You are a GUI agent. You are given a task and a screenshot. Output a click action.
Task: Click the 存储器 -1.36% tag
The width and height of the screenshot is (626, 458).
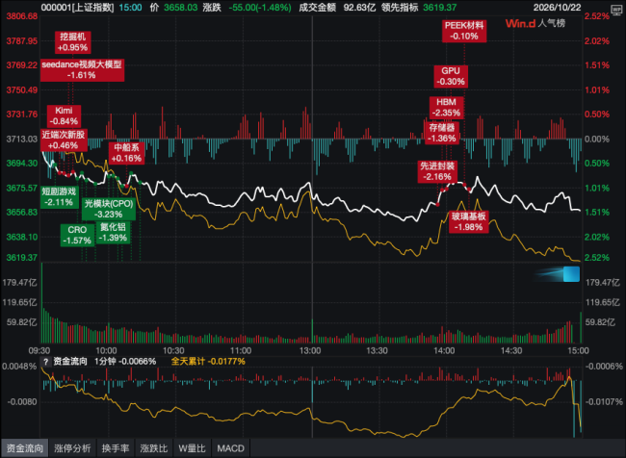(442, 133)
